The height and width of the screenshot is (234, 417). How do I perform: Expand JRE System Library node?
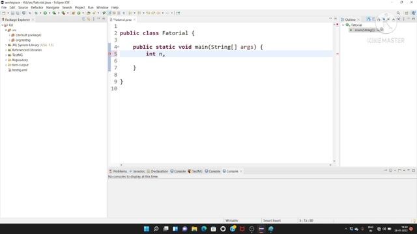[6, 45]
